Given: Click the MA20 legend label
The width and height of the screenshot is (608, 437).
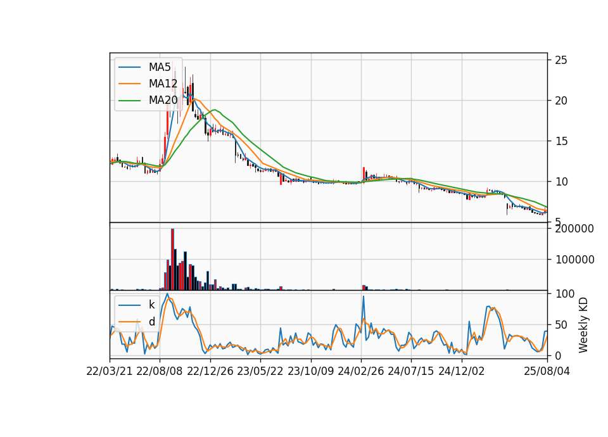Looking at the screenshot, I should (x=163, y=100).
